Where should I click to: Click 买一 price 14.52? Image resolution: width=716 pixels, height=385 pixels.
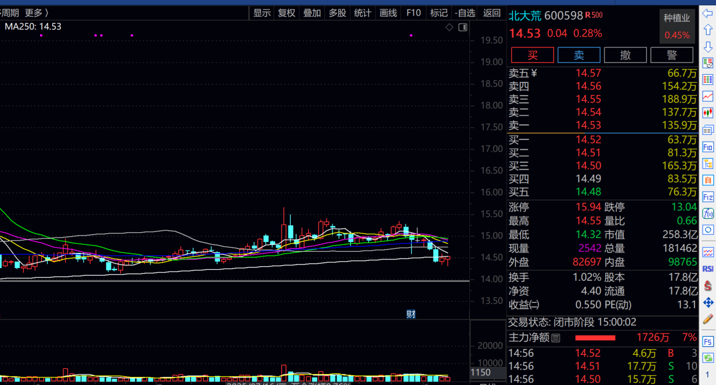588,140
